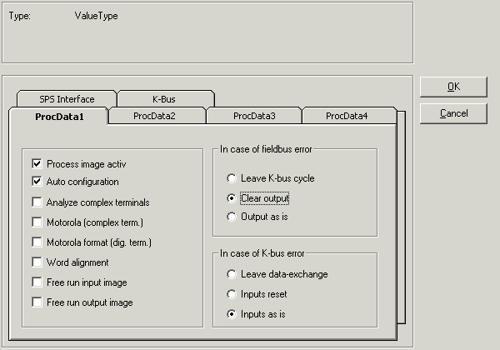Select the ProcData1 tab
Screen dimensions: 500x350
pos(59,117)
